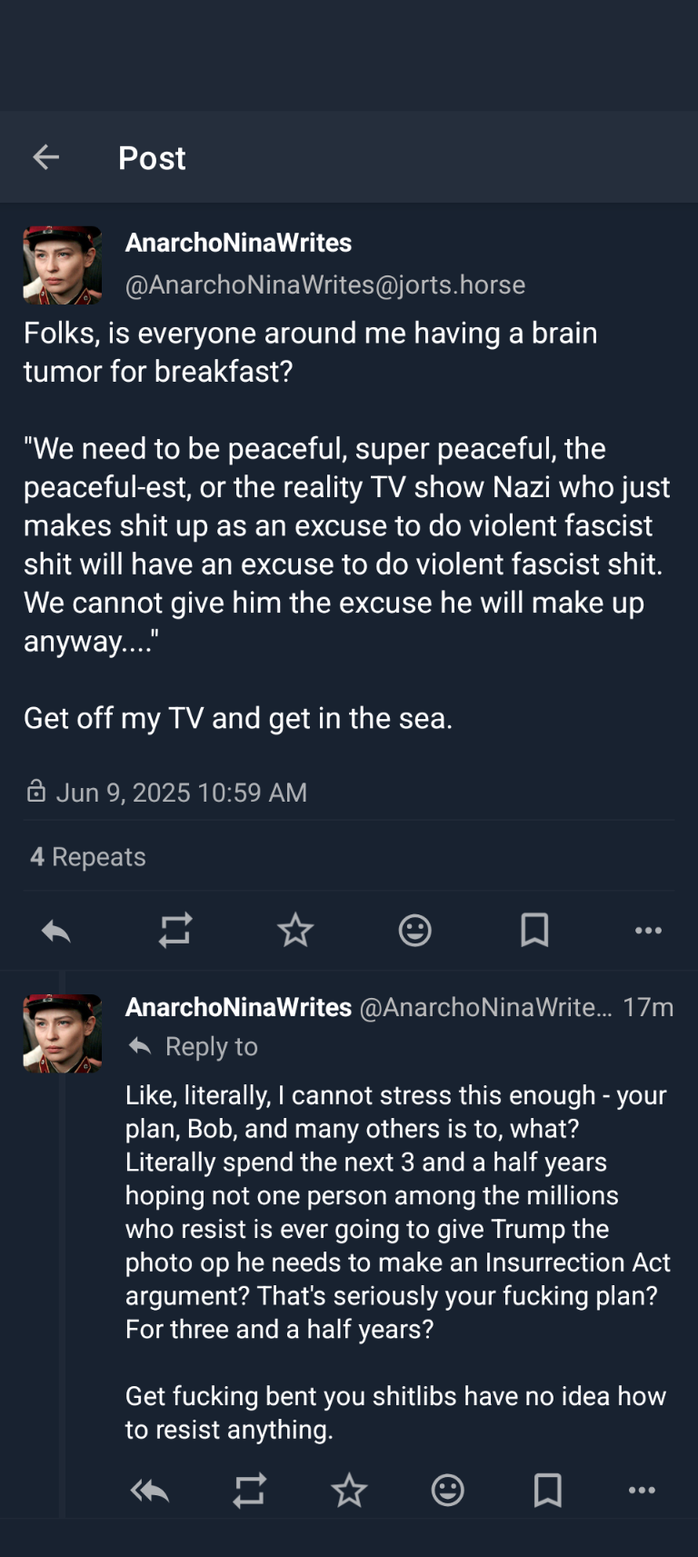Repeat the reply post
Image resolution: width=698 pixels, height=1557 pixels.
click(249, 1491)
